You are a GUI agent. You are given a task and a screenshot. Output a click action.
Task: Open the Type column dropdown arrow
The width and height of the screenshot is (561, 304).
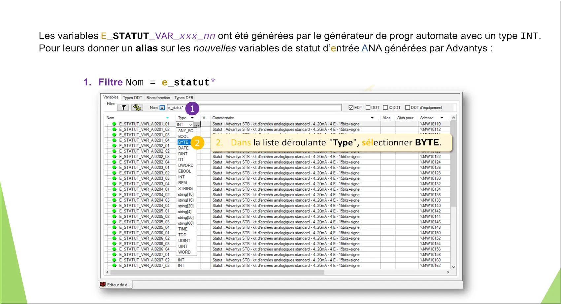pyautogui.click(x=192, y=118)
